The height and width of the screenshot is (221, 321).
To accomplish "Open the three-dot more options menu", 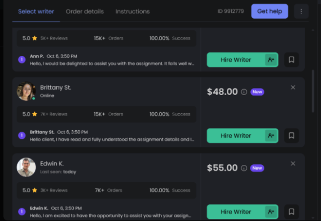I will click(x=301, y=11).
